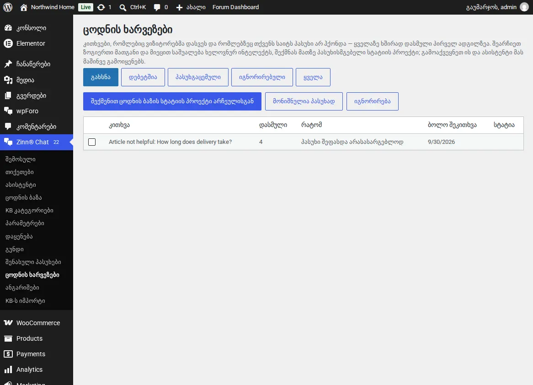Click the admin avatar icon
Viewport: 533px width, 385px height.
(524, 7)
